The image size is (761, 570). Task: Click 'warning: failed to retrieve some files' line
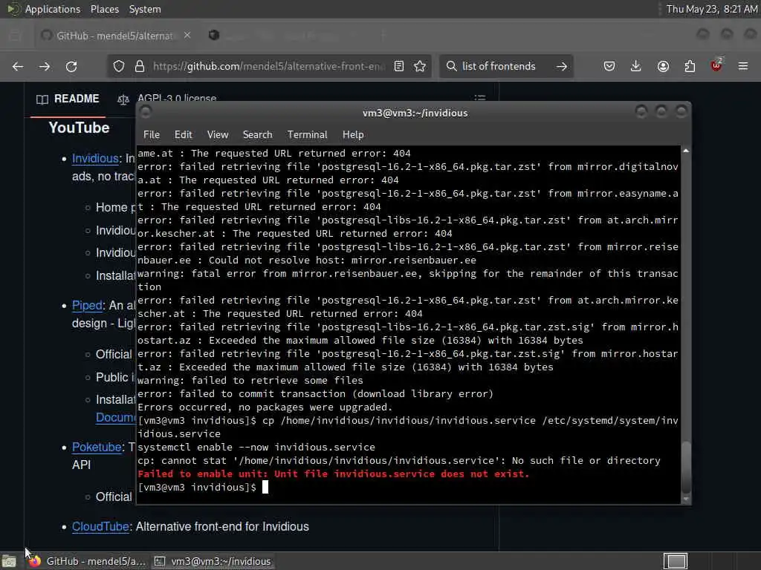click(250, 381)
